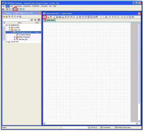Click the worksheet-with-star icon in Browser toolbar

coord(20,16)
